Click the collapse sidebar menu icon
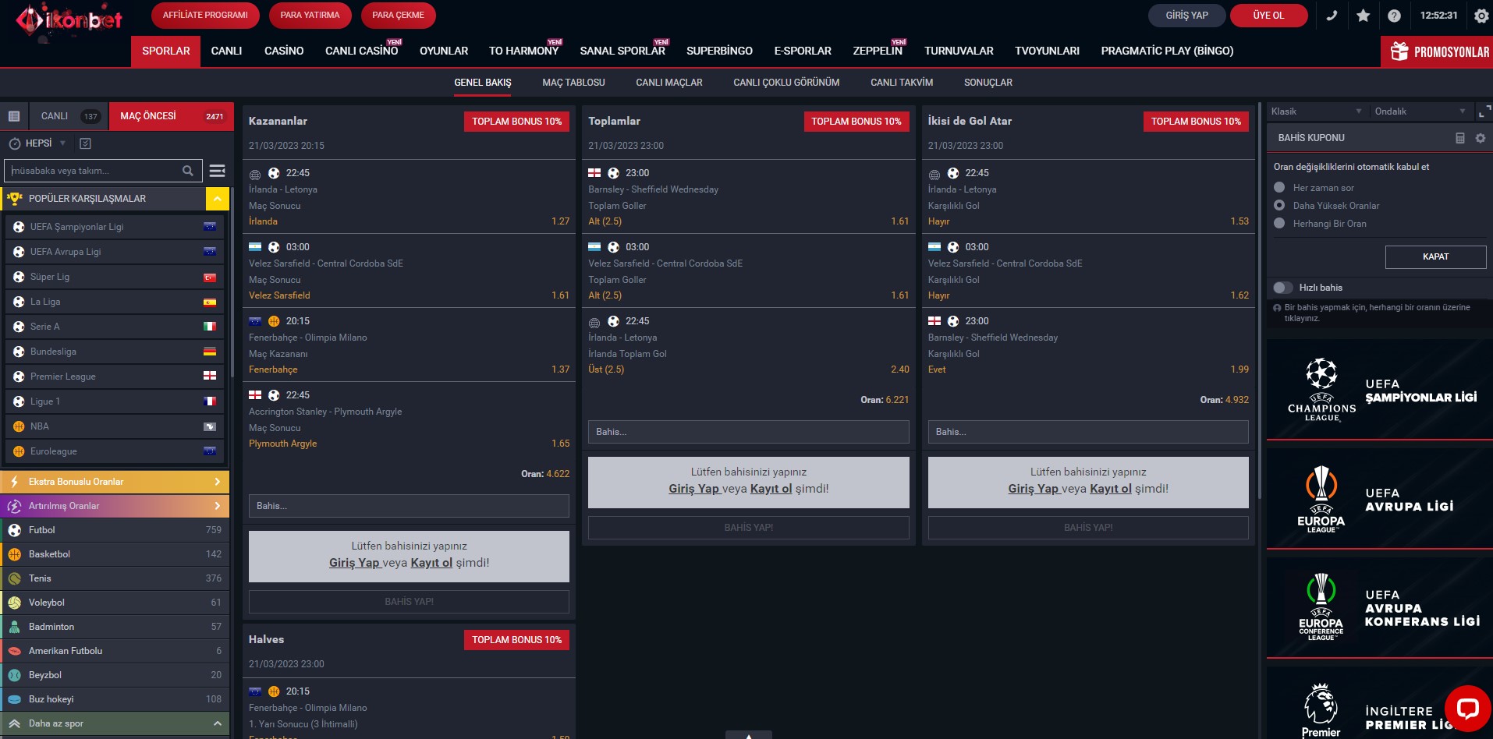 218,171
